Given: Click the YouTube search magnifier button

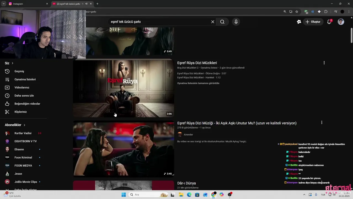Looking at the screenshot, I should (x=222, y=22).
